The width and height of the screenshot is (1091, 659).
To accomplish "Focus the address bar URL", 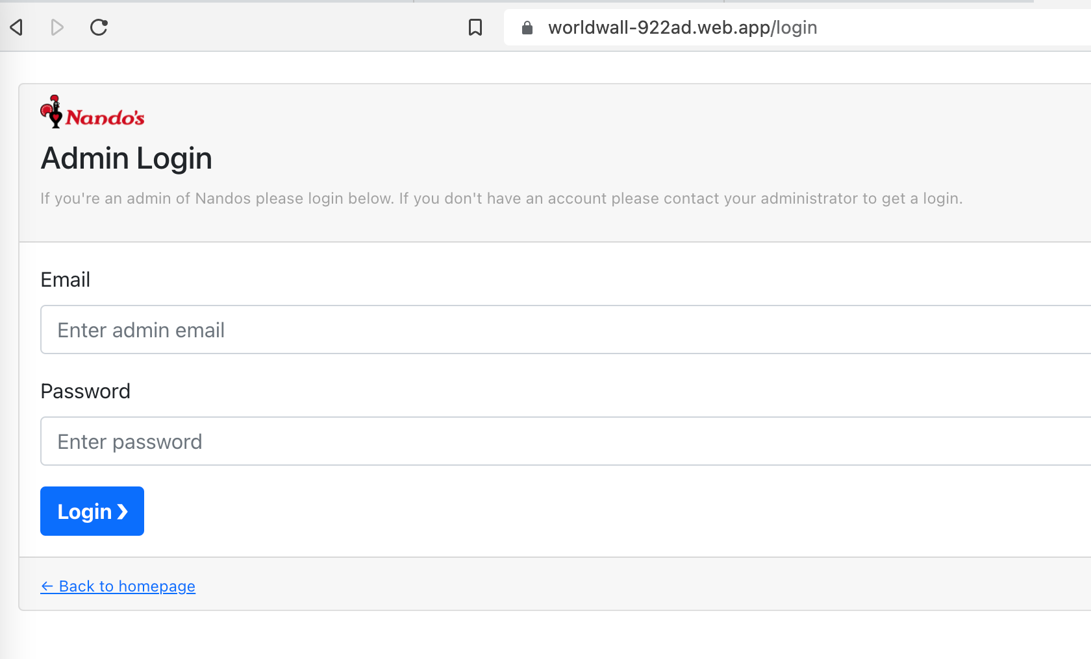I will (x=683, y=27).
